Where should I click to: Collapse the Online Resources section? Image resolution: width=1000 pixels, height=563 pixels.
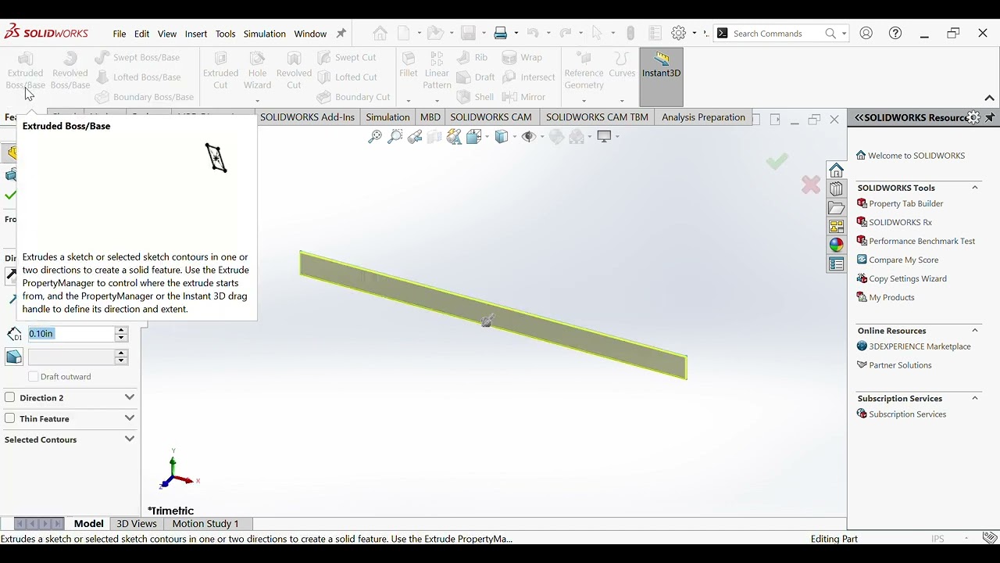click(x=975, y=331)
